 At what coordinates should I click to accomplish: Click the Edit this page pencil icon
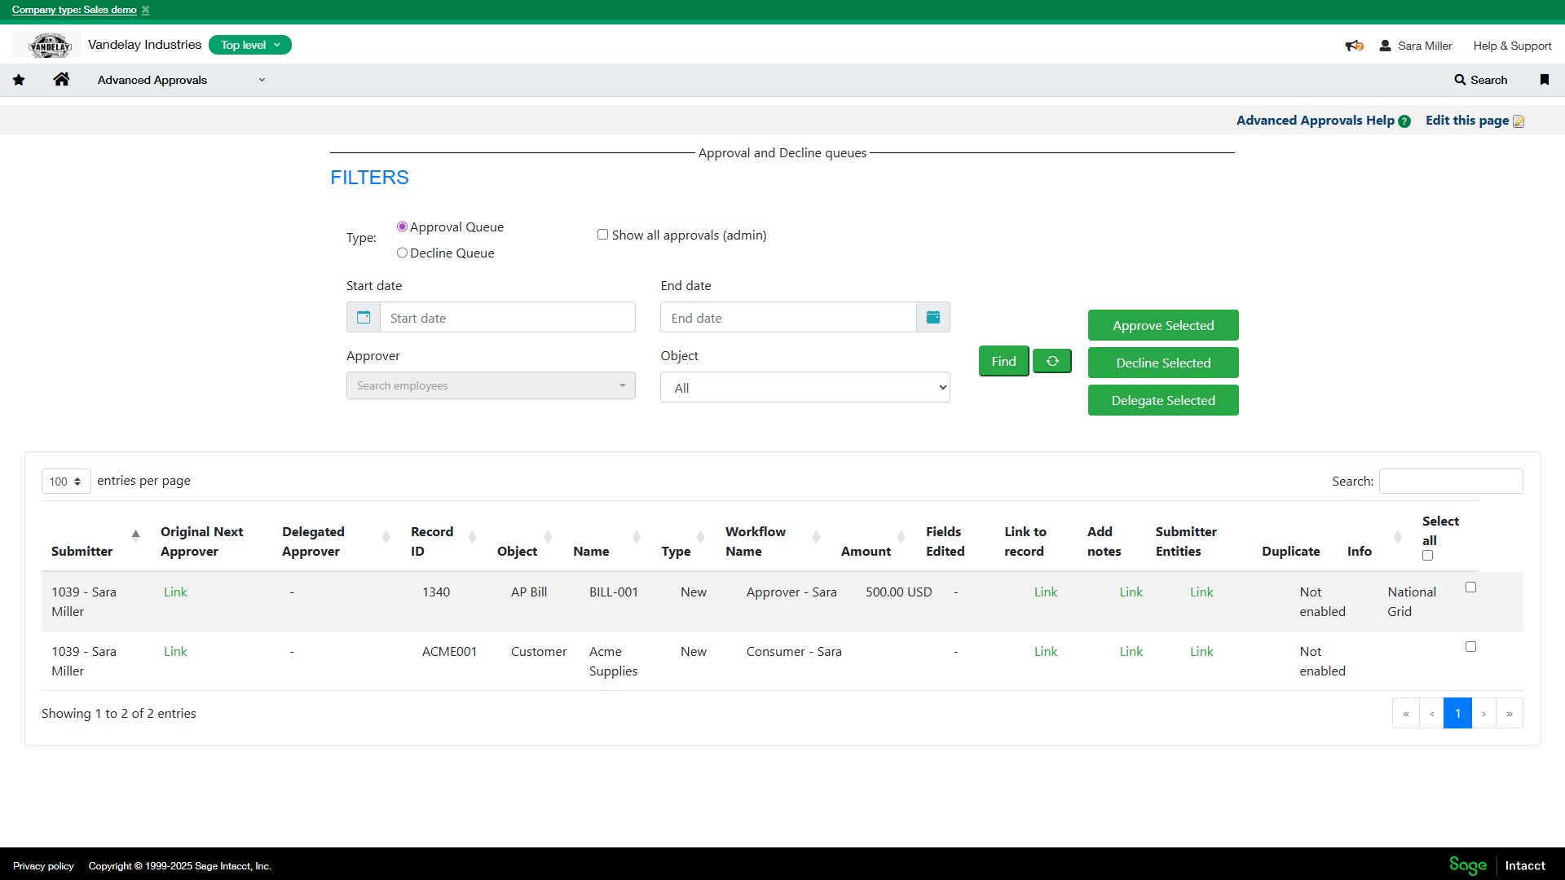pos(1519,121)
